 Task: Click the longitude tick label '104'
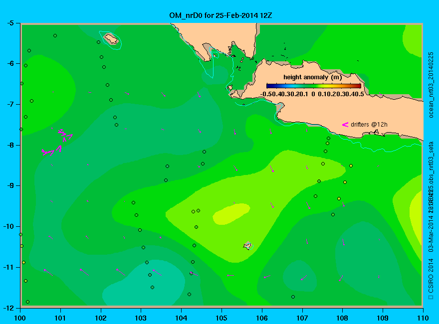point(181,318)
